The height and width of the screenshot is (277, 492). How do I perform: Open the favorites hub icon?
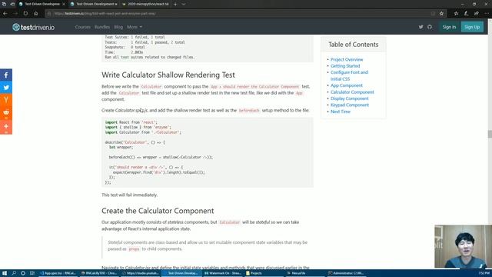coord(456,14)
